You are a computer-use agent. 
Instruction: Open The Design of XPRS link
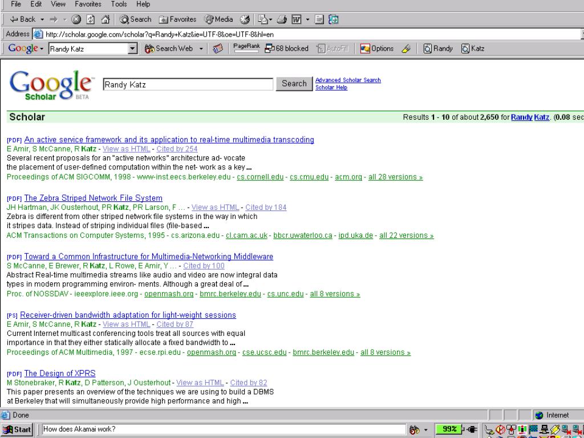(x=59, y=374)
